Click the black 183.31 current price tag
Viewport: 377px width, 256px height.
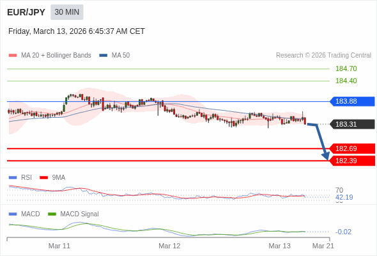pyautogui.click(x=352, y=124)
